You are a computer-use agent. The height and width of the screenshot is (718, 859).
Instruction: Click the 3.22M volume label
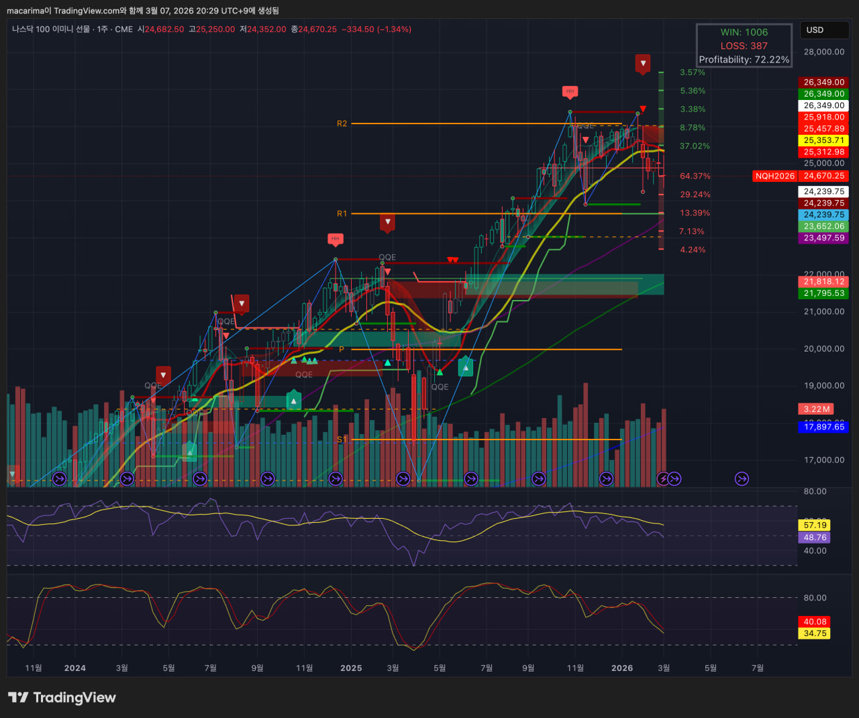pyautogui.click(x=816, y=409)
